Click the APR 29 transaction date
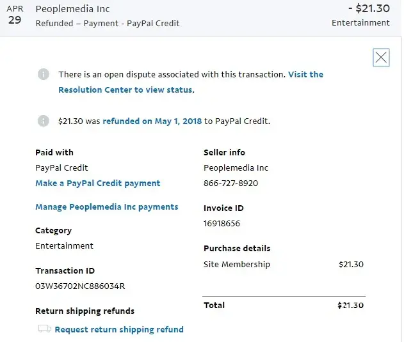Image resolution: width=404 pixels, height=342 pixels. (15, 15)
